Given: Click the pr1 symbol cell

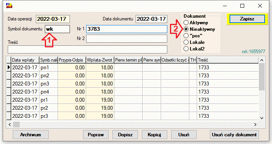Looking at the screenshot, I should [x=48, y=100].
